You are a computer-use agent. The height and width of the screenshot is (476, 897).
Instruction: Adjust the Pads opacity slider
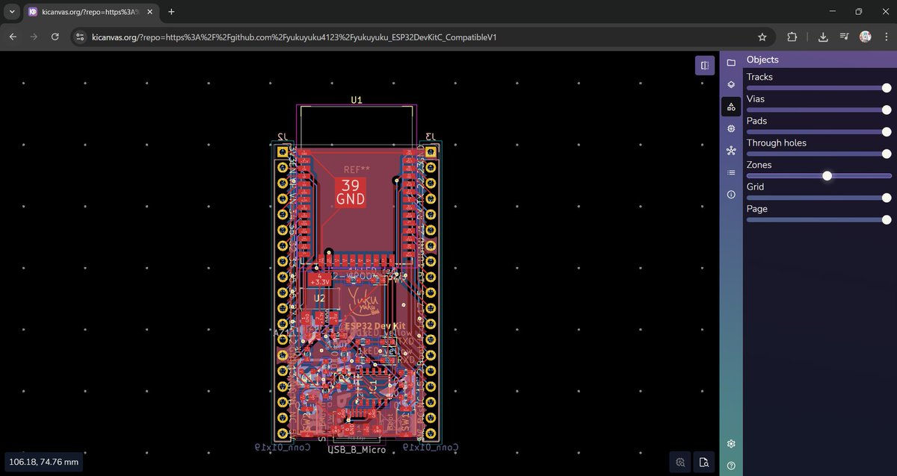[819, 132]
